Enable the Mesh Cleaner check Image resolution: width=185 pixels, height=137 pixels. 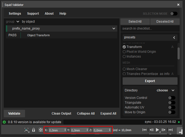[124, 69]
